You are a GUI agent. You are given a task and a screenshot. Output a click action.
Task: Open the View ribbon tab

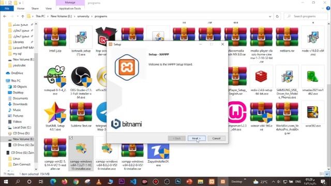click(x=49, y=8)
